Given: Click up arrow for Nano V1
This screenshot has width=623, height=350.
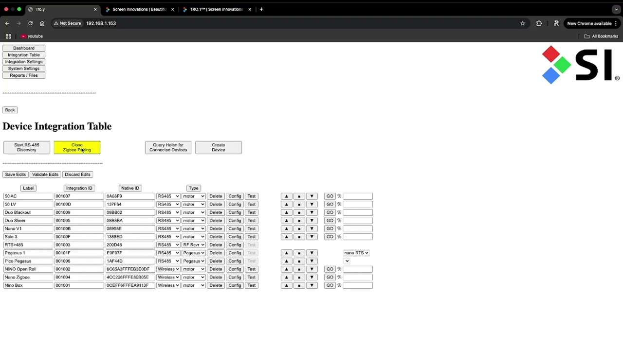Looking at the screenshot, I should 287,228.
